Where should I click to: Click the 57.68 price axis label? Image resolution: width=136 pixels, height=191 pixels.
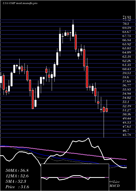(127, 81)
